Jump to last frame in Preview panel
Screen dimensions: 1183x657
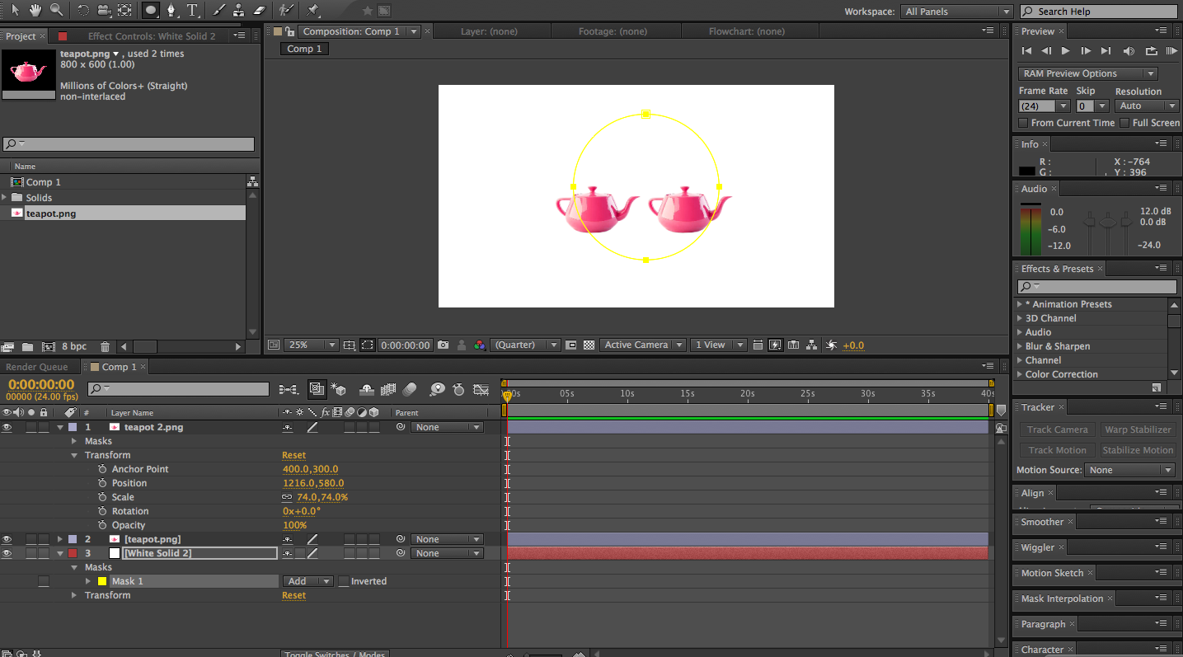[1106, 51]
